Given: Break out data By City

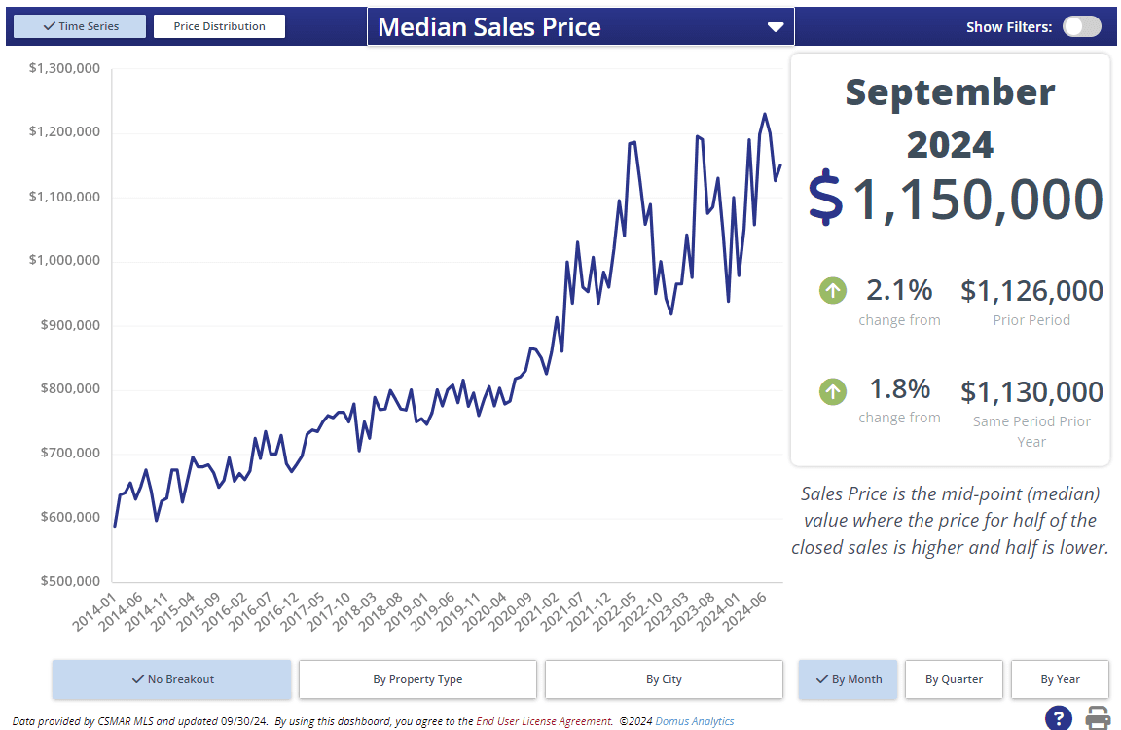Looking at the screenshot, I should (664, 679).
